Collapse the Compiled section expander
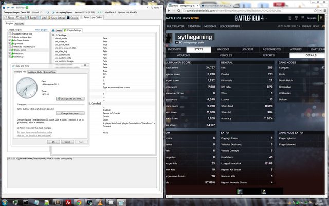Screen dimensions: 329x206 (90, 103)
